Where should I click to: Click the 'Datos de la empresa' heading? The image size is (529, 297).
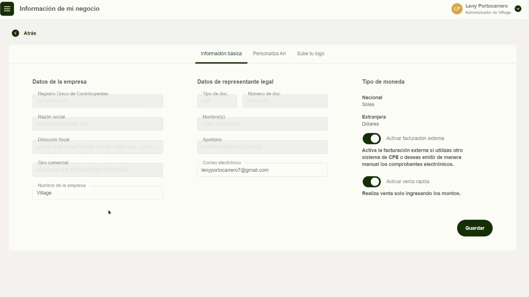(x=59, y=82)
